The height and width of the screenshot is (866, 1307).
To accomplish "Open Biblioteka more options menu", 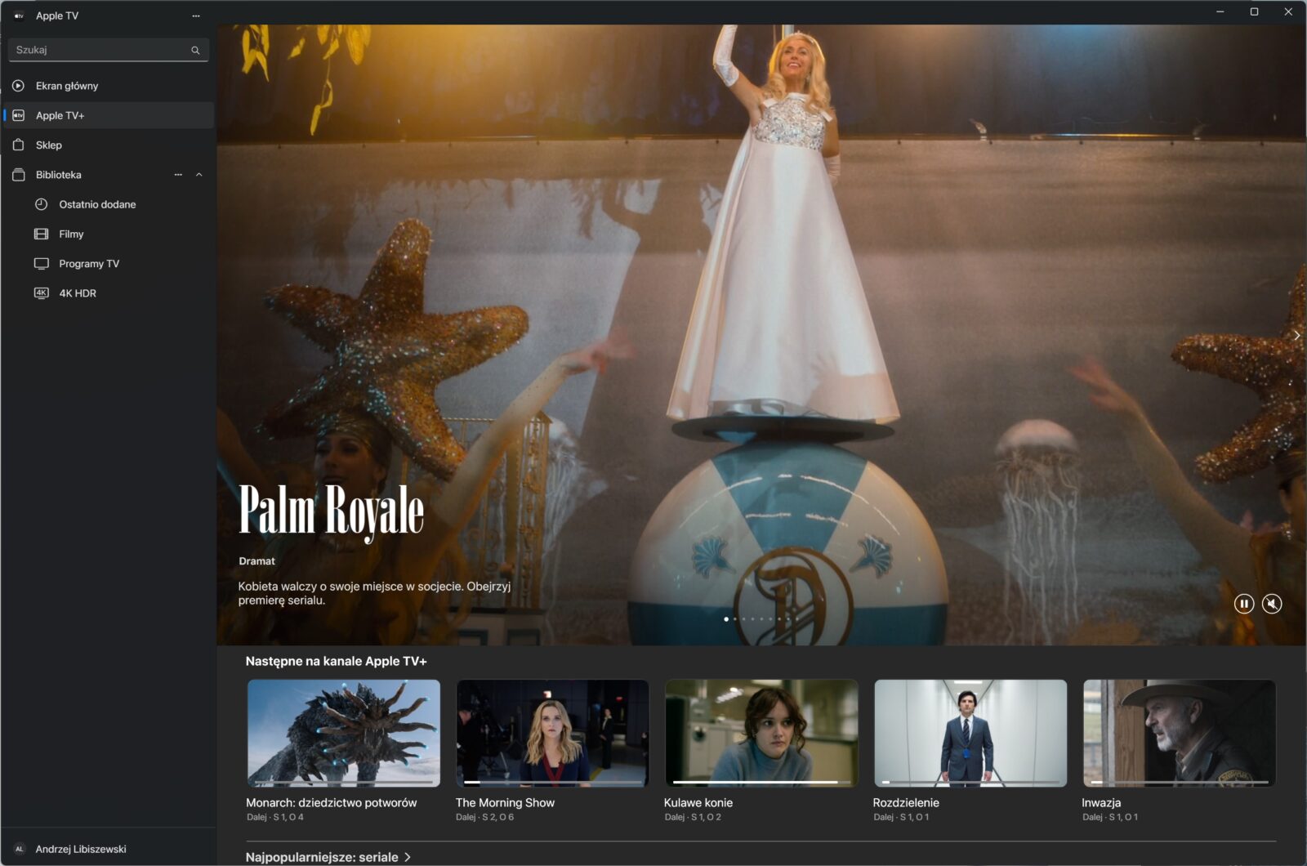I will tap(178, 175).
